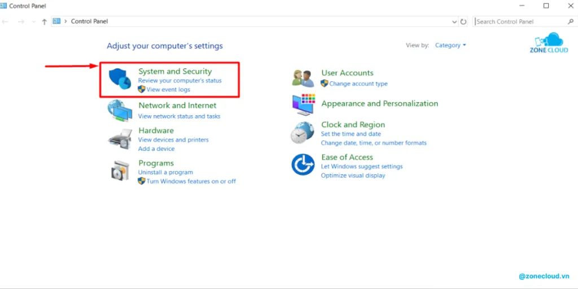Open the Programs disc box icon
Image resolution: width=578 pixels, height=289 pixels.
(x=120, y=170)
